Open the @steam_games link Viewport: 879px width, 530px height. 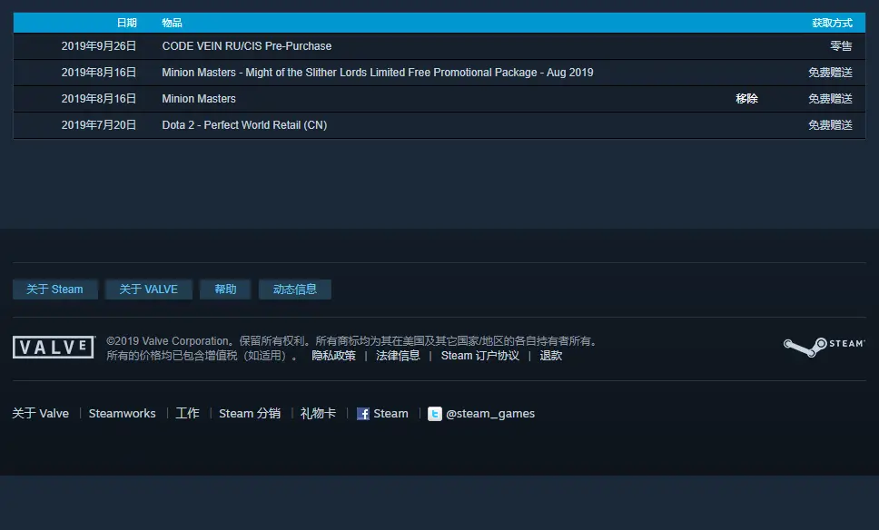click(x=490, y=414)
